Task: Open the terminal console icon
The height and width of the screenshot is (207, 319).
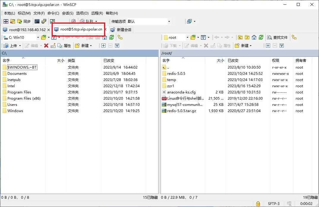Action: 37,21
